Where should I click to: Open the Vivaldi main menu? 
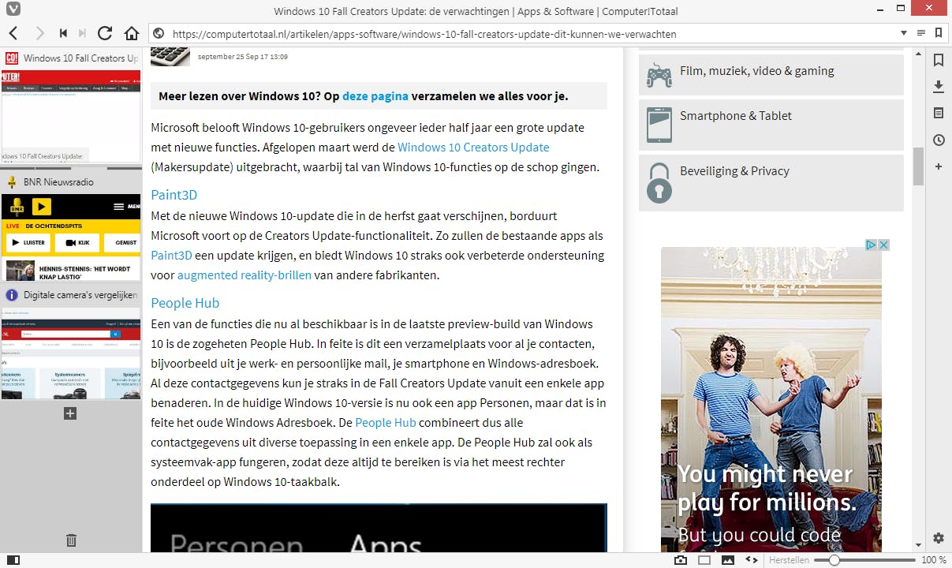click(14, 10)
